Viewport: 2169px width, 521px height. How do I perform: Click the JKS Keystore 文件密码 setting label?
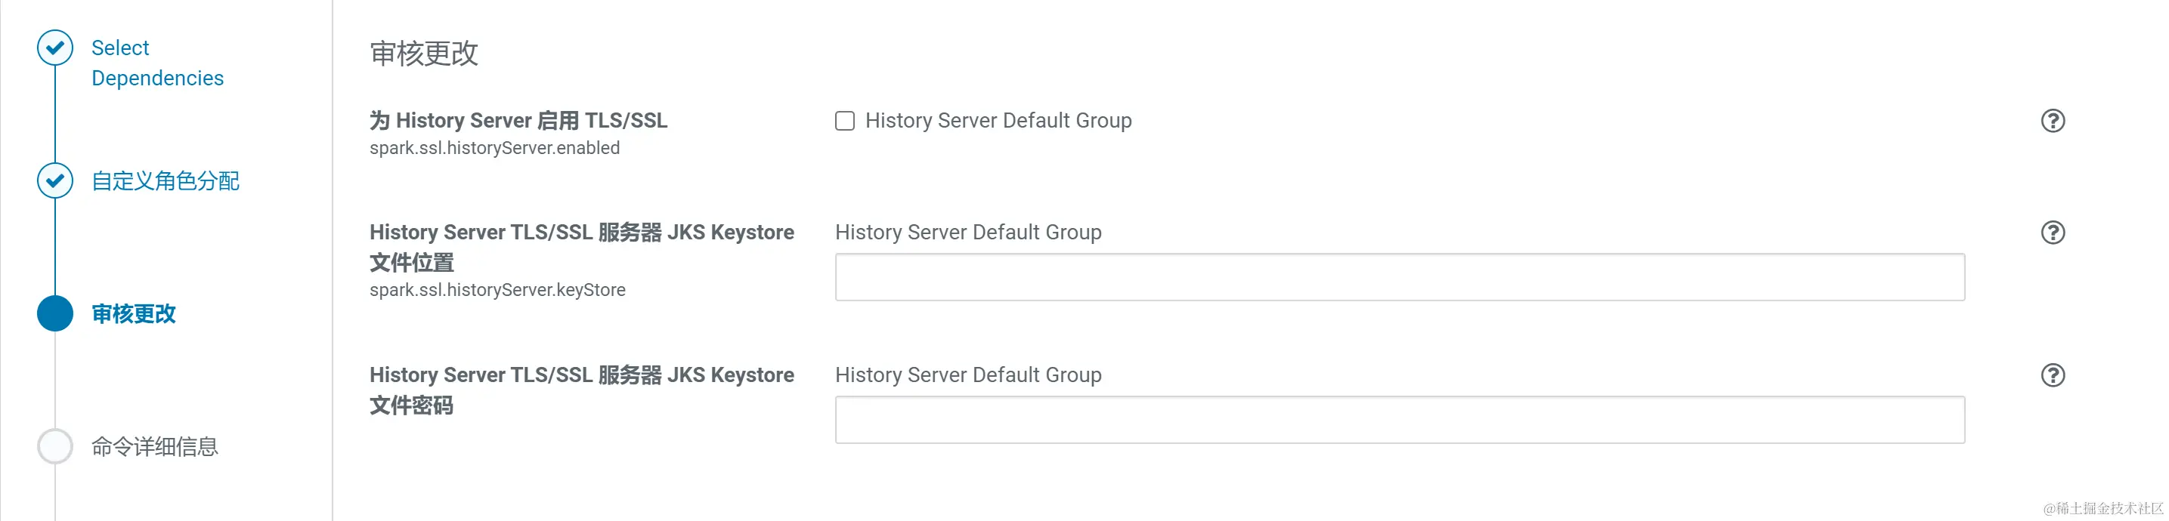coord(581,390)
